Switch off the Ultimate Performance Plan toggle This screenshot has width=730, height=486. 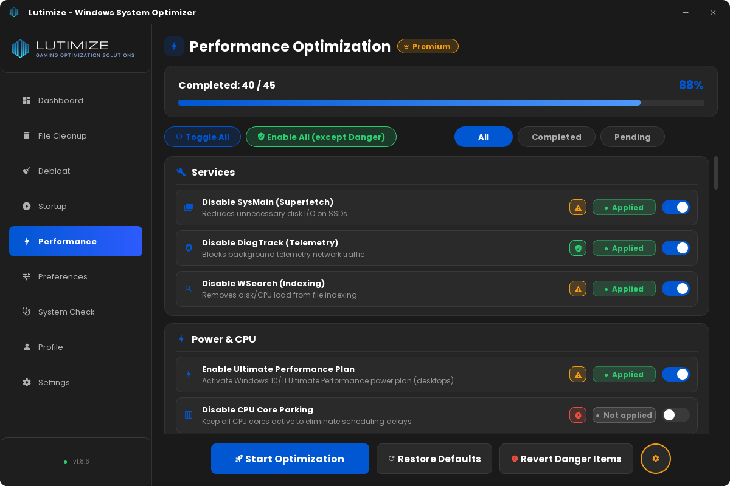click(676, 374)
